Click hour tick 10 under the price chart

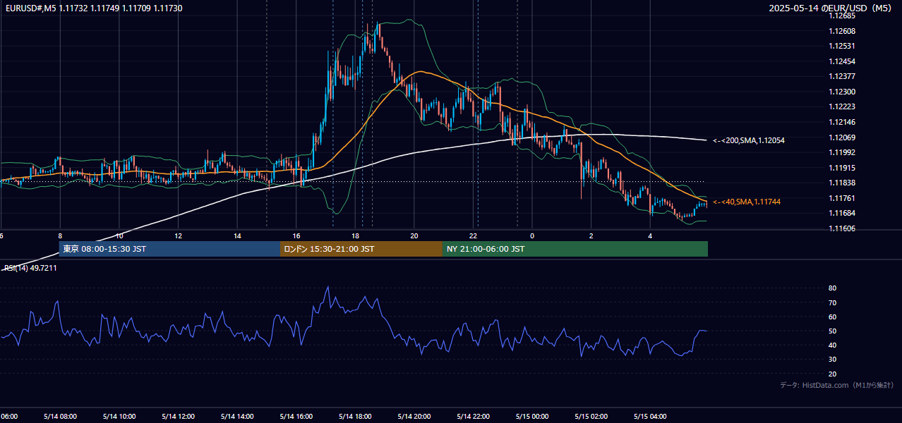pos(119,235)
